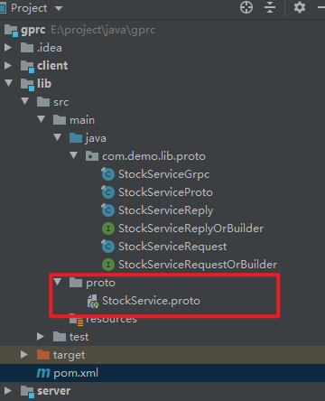Click the Maven icon beside pom.xml
Image resolution: width=325 pixels, height=401 pixels.
click(x=43, y=373)
